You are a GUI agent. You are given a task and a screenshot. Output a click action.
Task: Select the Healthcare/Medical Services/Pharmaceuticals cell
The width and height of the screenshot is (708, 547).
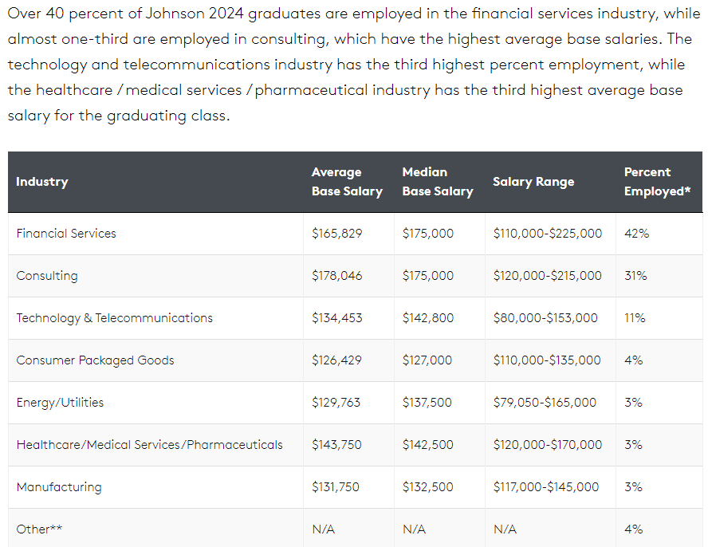(x=149, y=445)
